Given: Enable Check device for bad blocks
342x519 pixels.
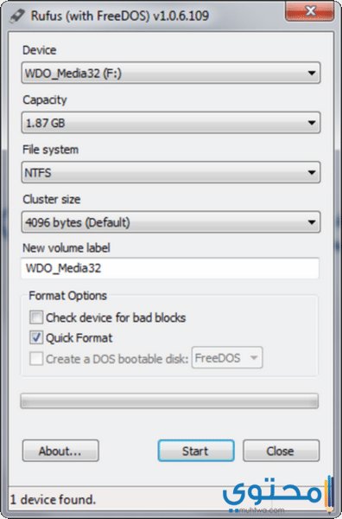Looking at the screenshot, I should pyautogui.click(x=36, y=317).
